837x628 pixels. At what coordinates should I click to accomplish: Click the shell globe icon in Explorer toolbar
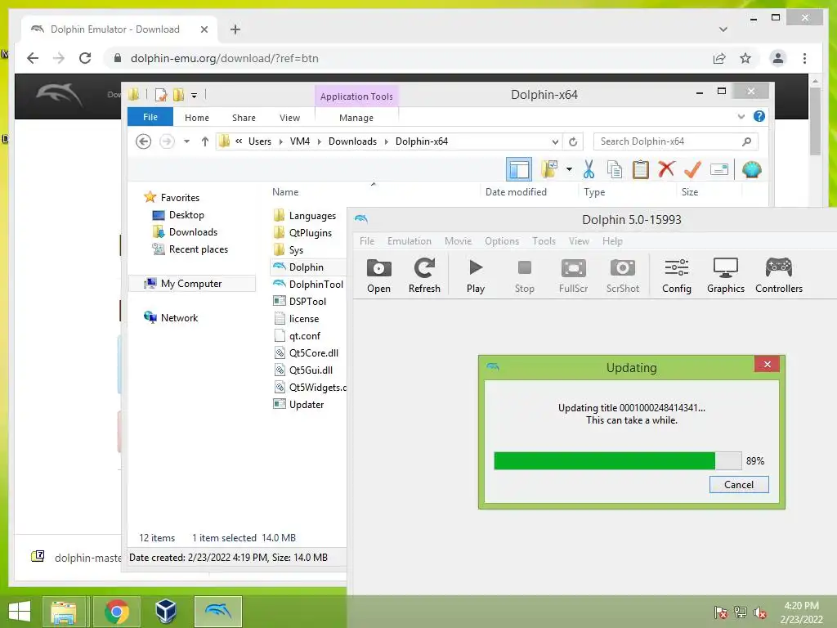tap(752, 170)
